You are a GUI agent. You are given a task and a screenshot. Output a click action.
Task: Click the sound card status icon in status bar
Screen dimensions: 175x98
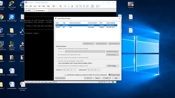point(109,82)
